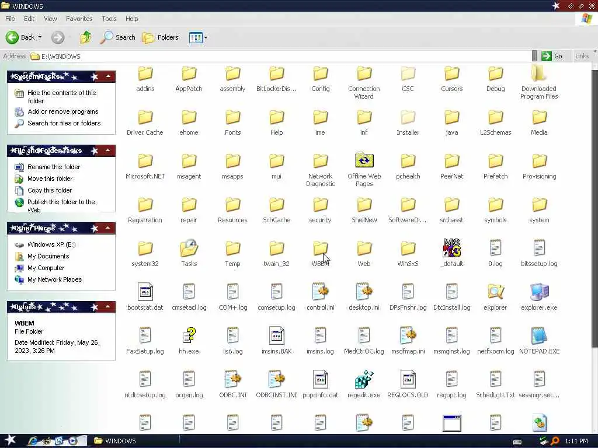Collapse the File and Folder Tasks panel
The width and height of the screenshot is (598, 448).
108,150
